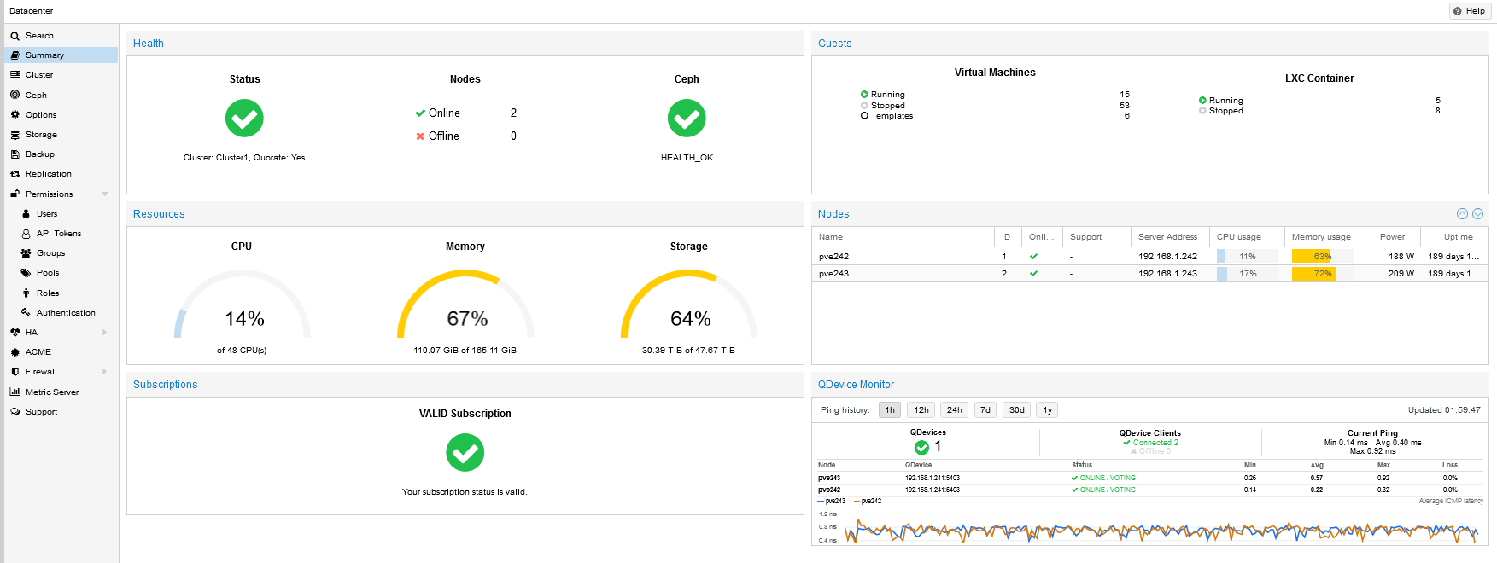
Task: Sort nodes by Name column header
Action: pos(903,237)
